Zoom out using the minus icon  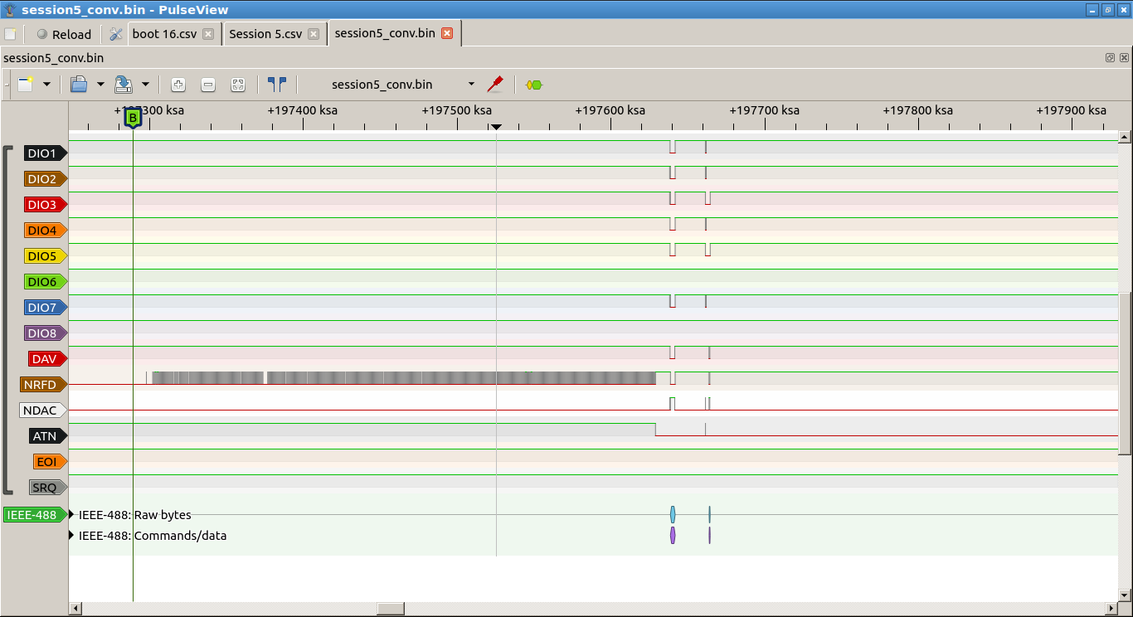pyautogui.click(x=208, y=85)
